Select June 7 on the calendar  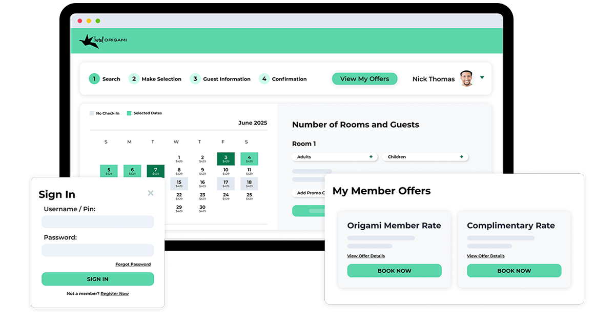click(156, 171)
